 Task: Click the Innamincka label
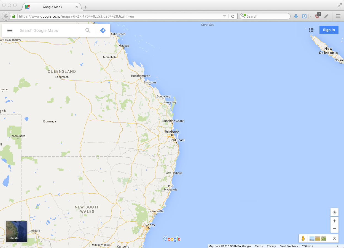click(x=18, y=136)
